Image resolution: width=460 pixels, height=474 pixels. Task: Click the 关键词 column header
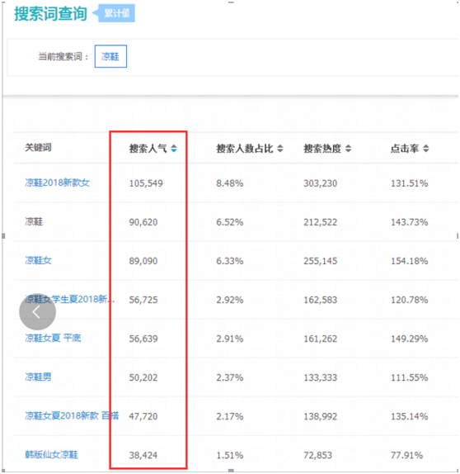coord(38,147)
